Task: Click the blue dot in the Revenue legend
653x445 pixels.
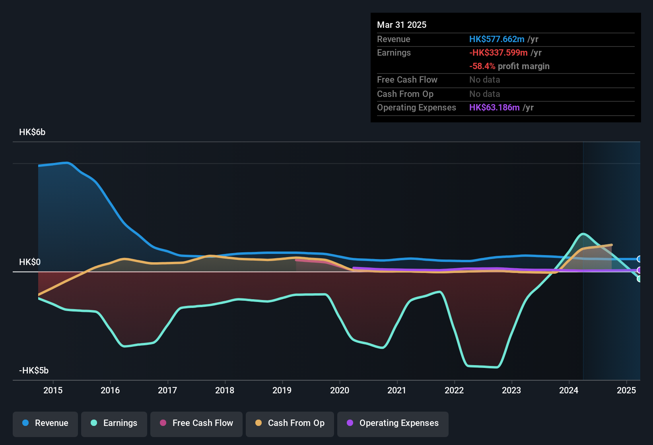Action: coord(25,423)
